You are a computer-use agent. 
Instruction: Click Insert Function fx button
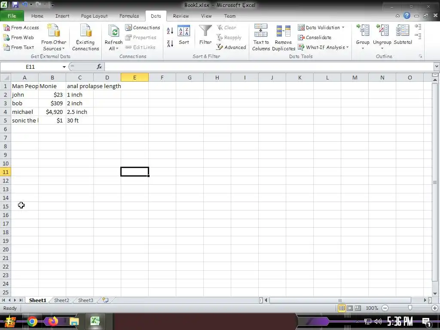[99, 67]
